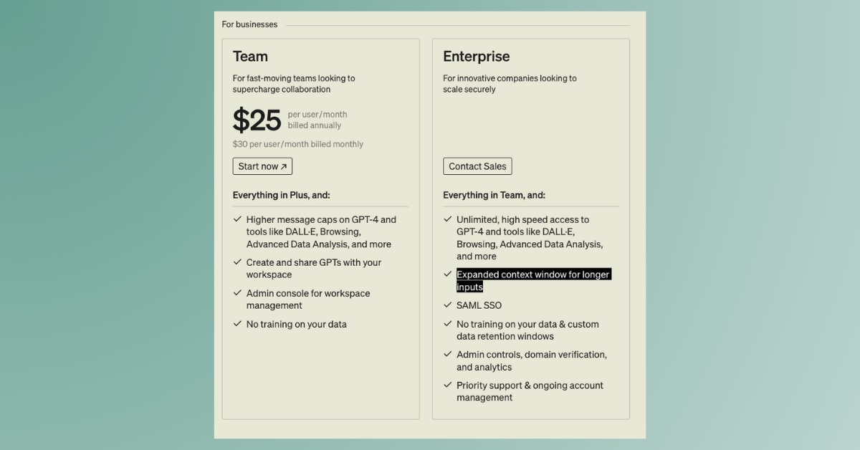The image size is (860, 450).
Task: Click checkmark beside Expanded context window
Action: click(x=447, y=274)
